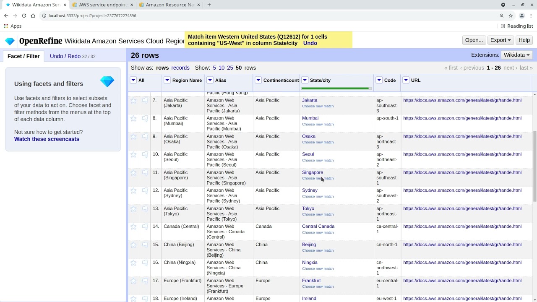Viewport: 537px width, 302px height.
Task: Switch to Facet / Filter tab
Action: pos(23,56)
